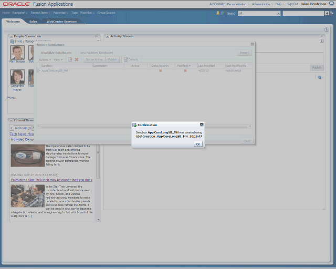Open the View menu in the sandbox toolbar

[x=58, y=60]
